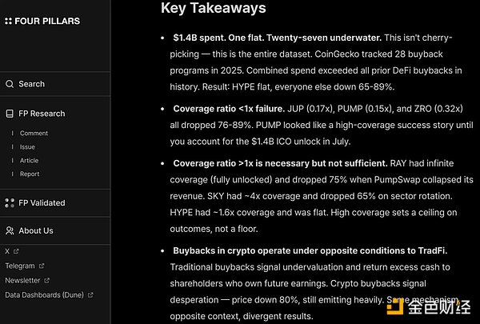Viewport: 480px width, 324px height.
Task: Click the FP Research book icon
Action: (10, 114)
